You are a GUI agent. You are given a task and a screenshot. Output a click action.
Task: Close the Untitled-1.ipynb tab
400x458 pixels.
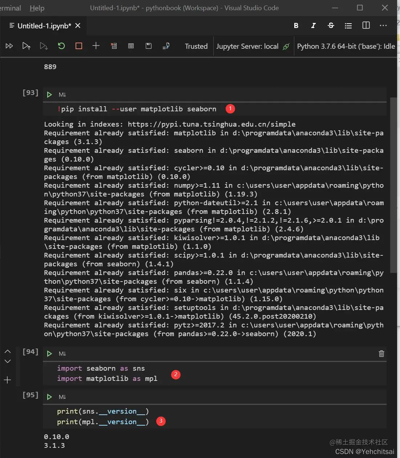click(78, 25)
